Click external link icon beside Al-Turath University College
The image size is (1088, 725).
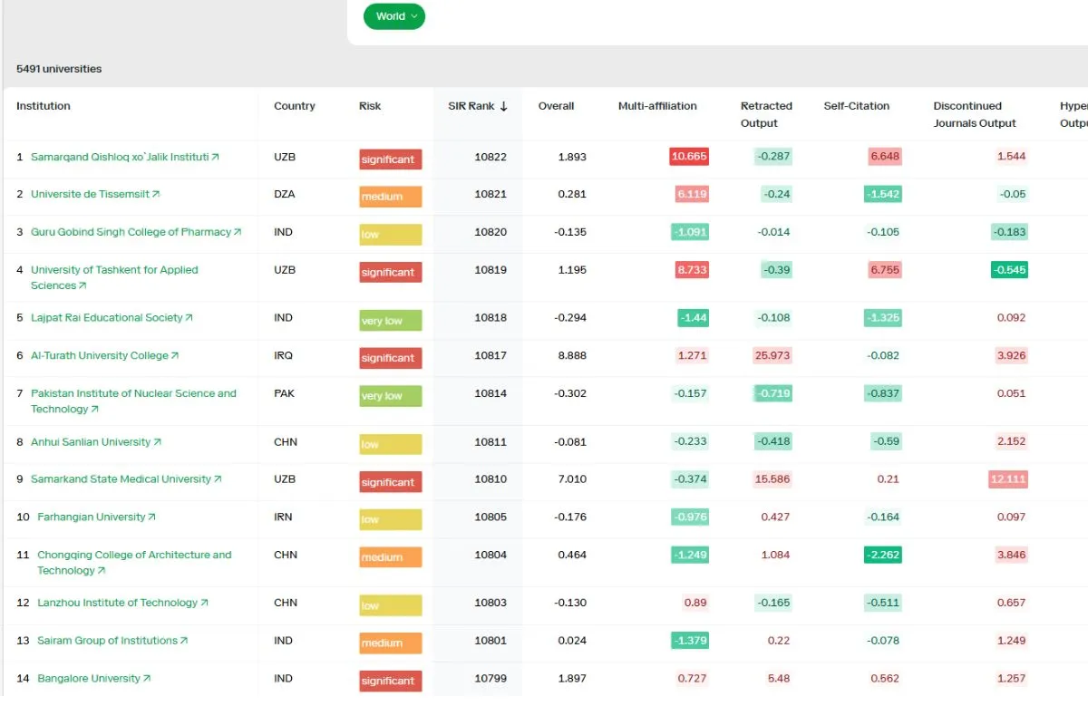click(175, 356)
